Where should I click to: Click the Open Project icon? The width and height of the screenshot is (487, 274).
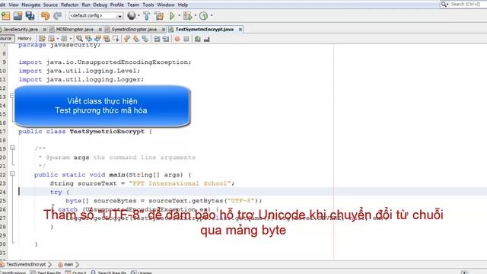tap(18, 15)
